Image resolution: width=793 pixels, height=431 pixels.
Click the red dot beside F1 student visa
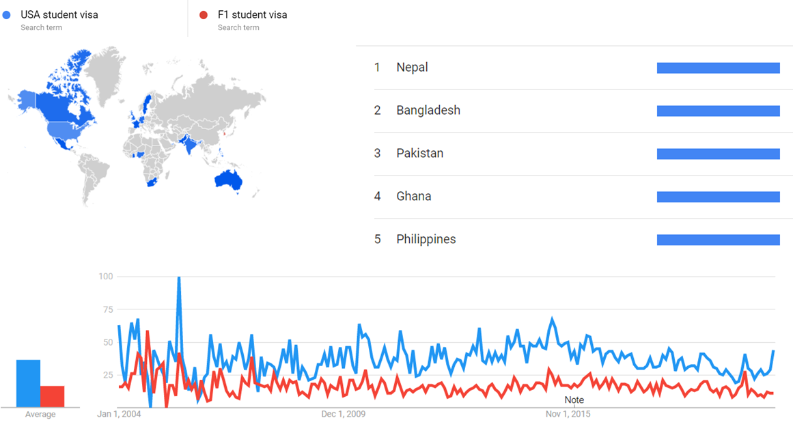[203, 15]
